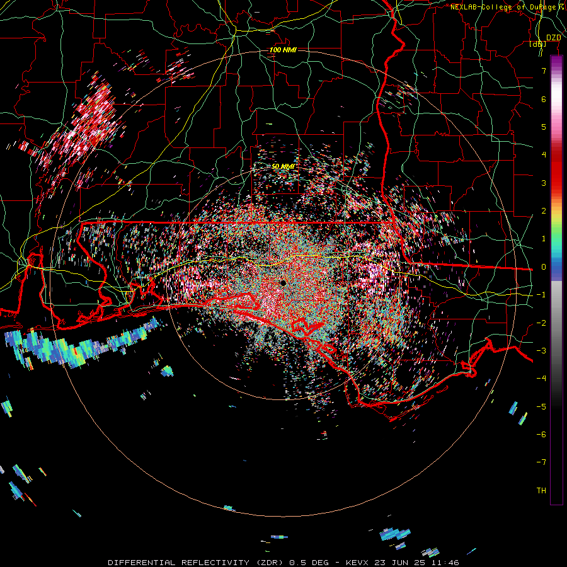
Task: Click the NEXLAB-College of DuPage credit text
Action: pos(507,7)
